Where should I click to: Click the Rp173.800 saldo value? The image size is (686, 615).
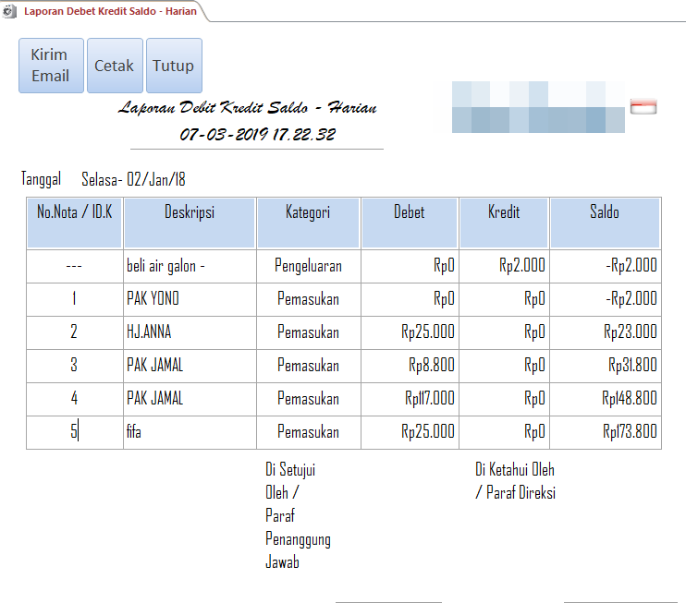click(630, 432)
